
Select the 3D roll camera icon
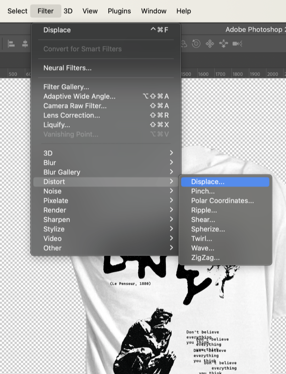tap(196, 44)
